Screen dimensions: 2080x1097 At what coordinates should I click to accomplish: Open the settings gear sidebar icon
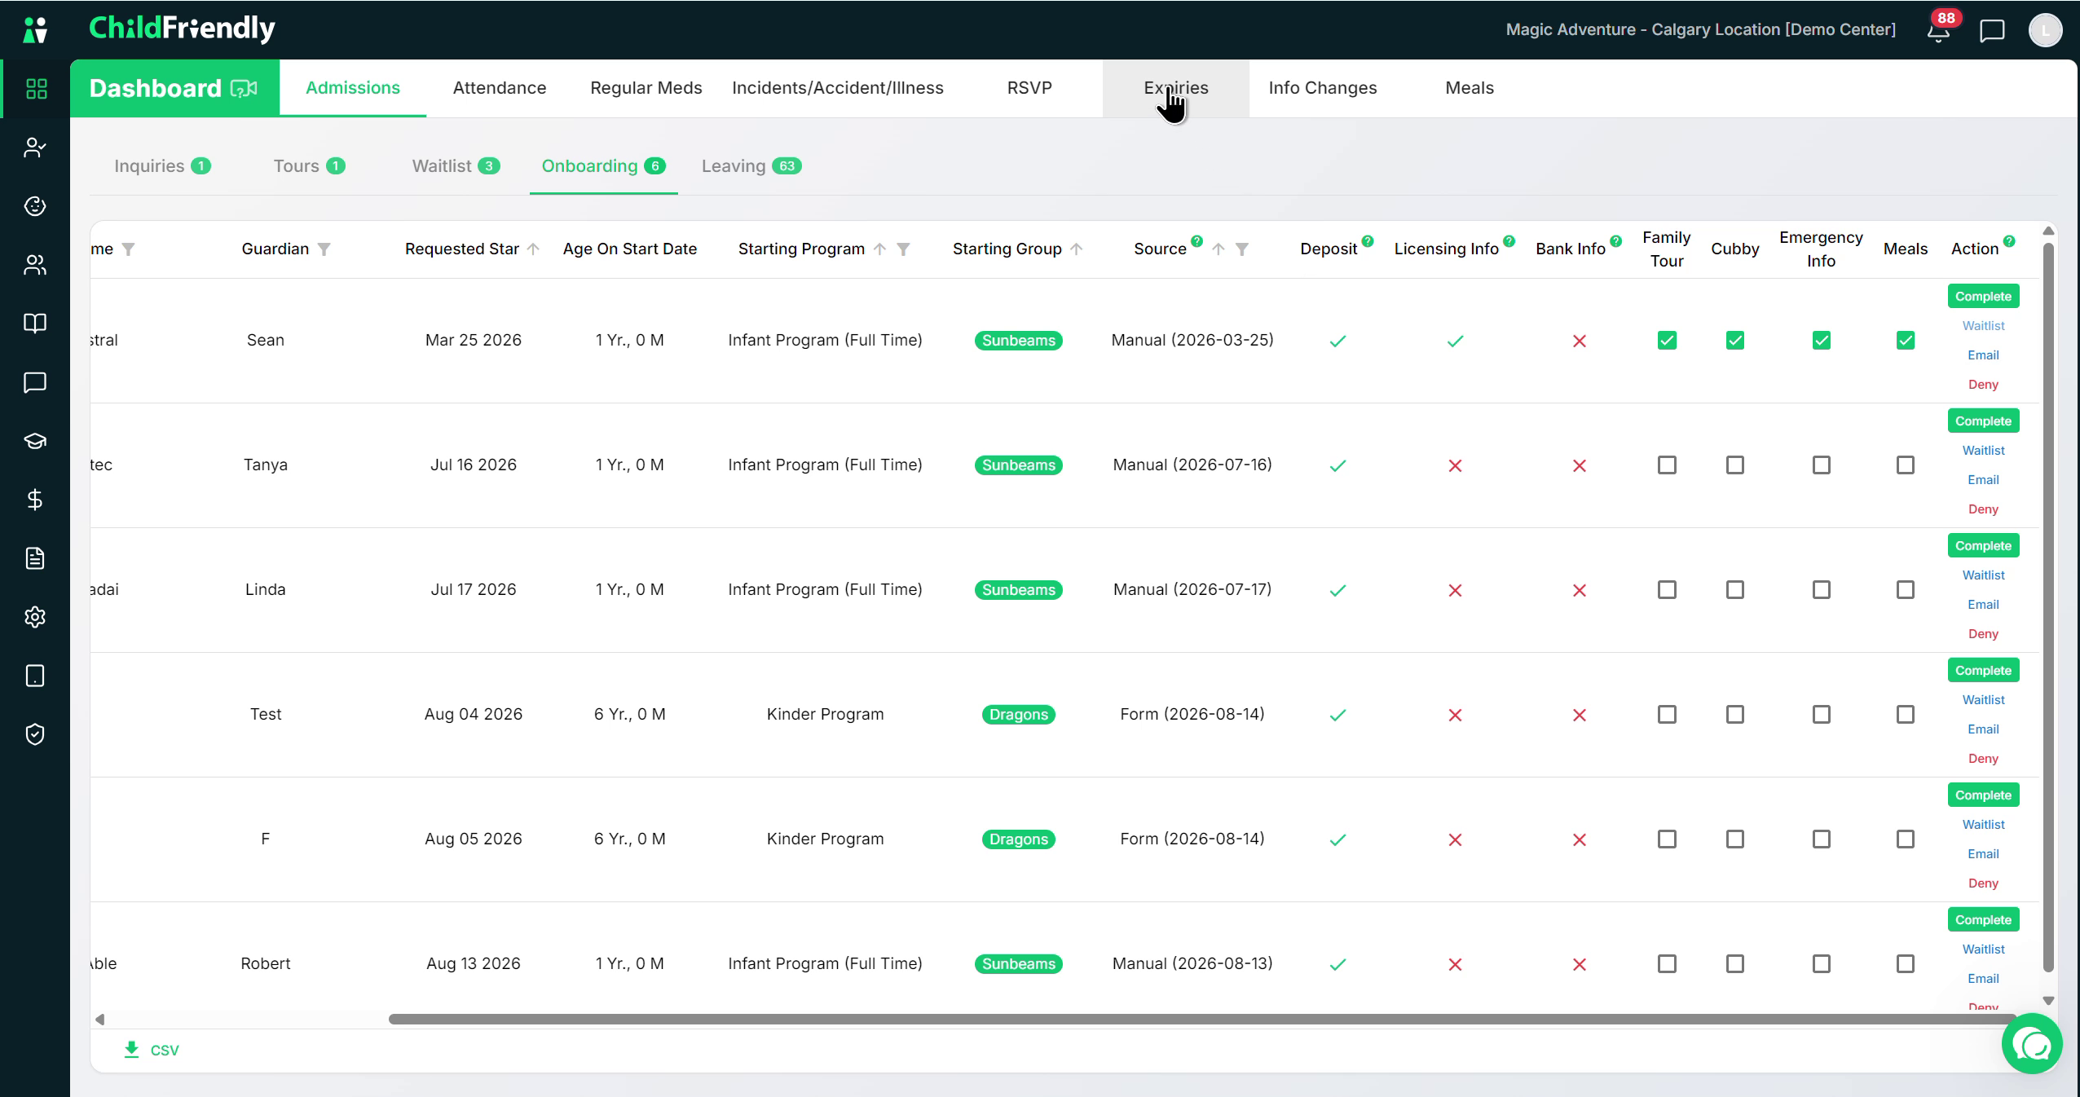point(35,617)
